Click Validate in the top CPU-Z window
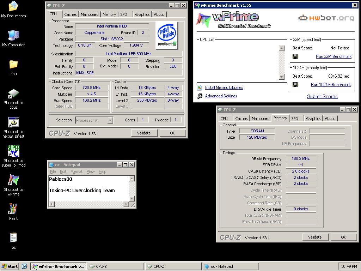Viewport: 361px width, 271px height. (144, 133)
